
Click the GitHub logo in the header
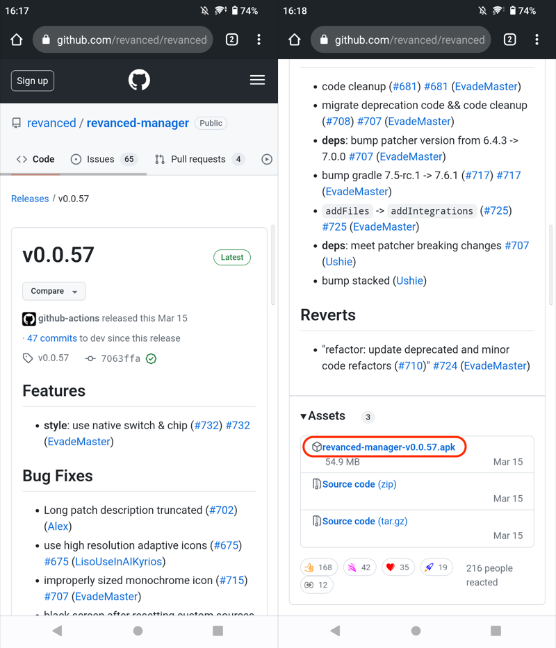pyautogui.click(x=139, y=81)
